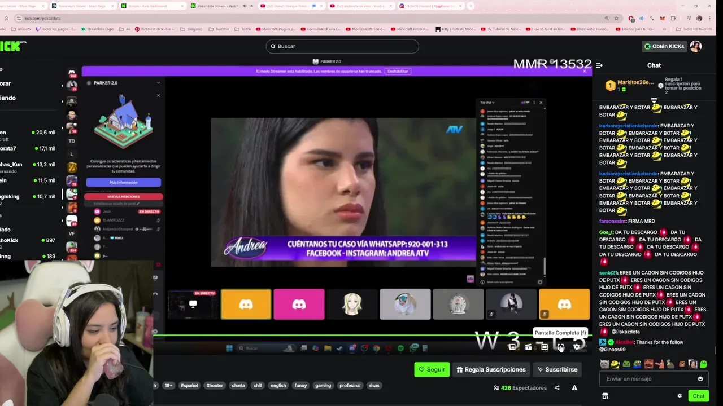Open sanbj21's chat username
Image resolution: width=723 pixels, height=406 pixels.
pyautogui.click(x=608, y=273)
